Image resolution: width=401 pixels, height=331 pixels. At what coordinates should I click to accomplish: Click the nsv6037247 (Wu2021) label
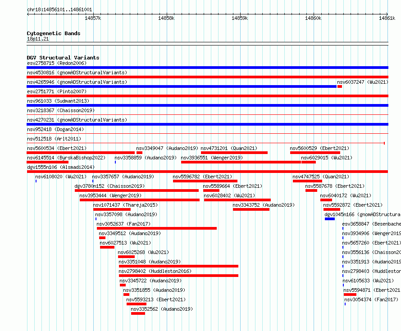(x=363, y=82)
